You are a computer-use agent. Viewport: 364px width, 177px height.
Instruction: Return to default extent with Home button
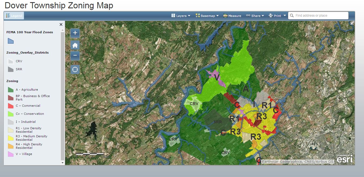tap(75, 45)
